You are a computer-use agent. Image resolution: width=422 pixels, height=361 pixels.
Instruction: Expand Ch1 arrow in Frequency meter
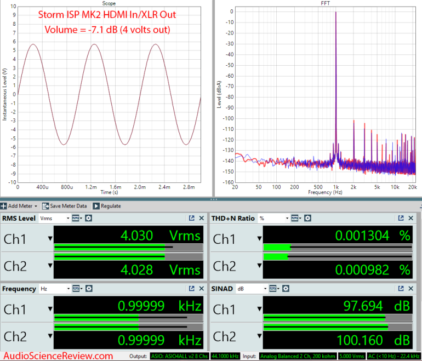(x=50, y=310)
